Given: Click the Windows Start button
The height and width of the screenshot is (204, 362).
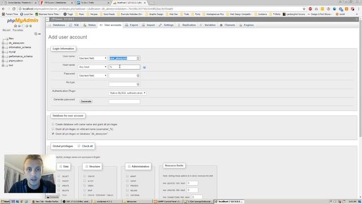Looking at the screenshot, I should (5, 202).
